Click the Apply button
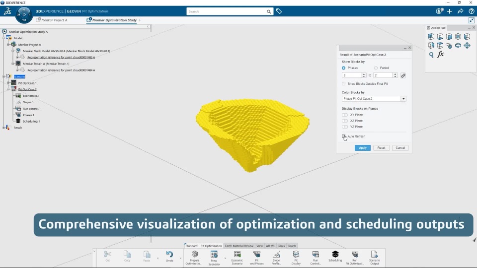The height and width of the screenshot is (268, 477). (x=363, y=148)
